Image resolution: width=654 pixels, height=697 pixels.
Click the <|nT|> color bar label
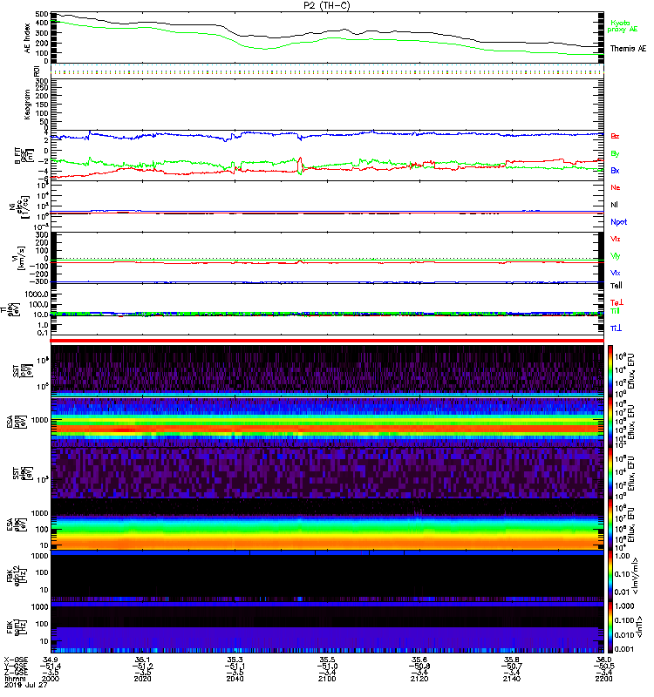point(639,626)
